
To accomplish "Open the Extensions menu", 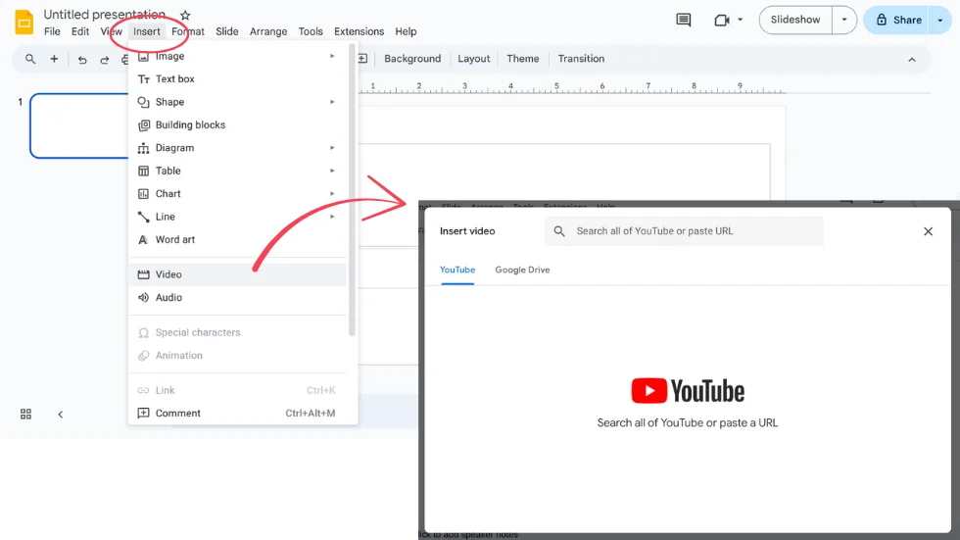I will pos(359,31).
